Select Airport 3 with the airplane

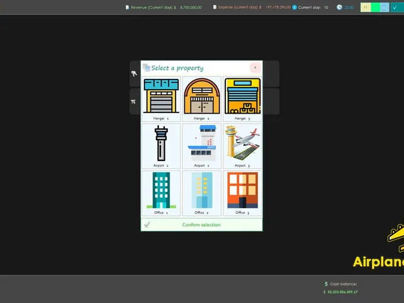click(242, 146)
